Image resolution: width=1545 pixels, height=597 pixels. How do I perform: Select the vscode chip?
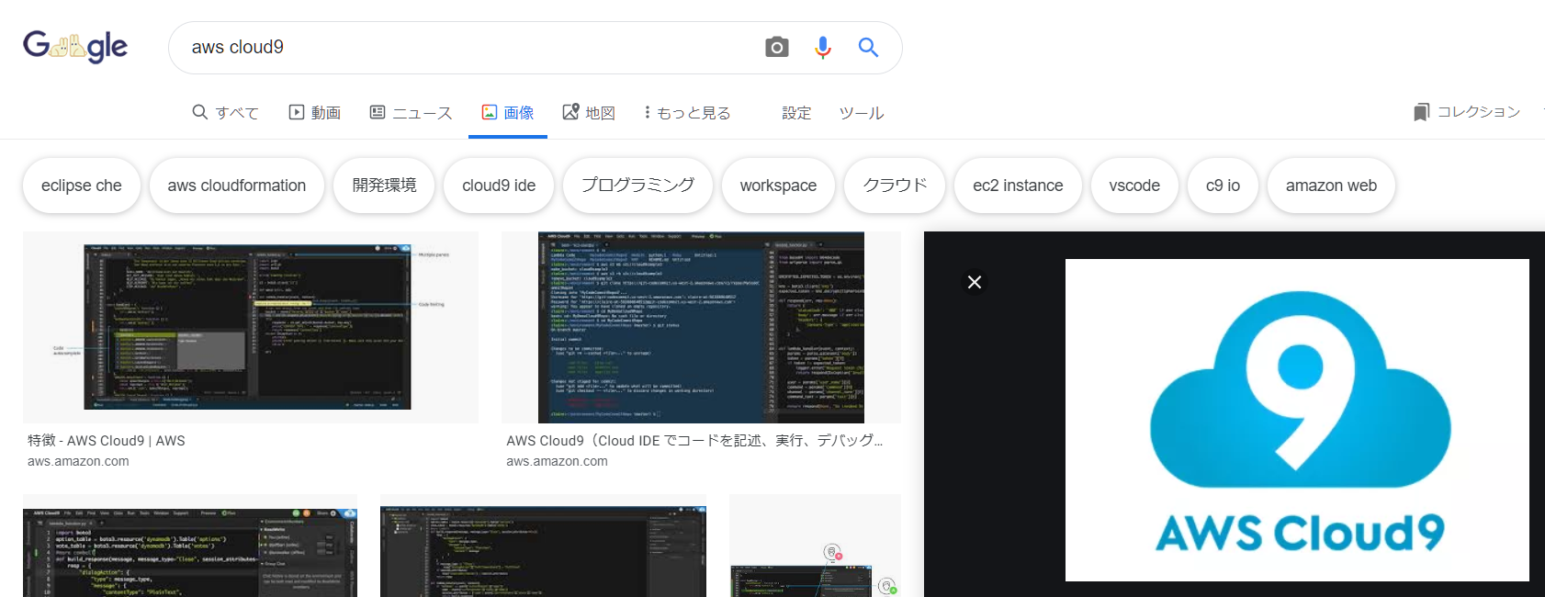click(x=1134, y=186)
